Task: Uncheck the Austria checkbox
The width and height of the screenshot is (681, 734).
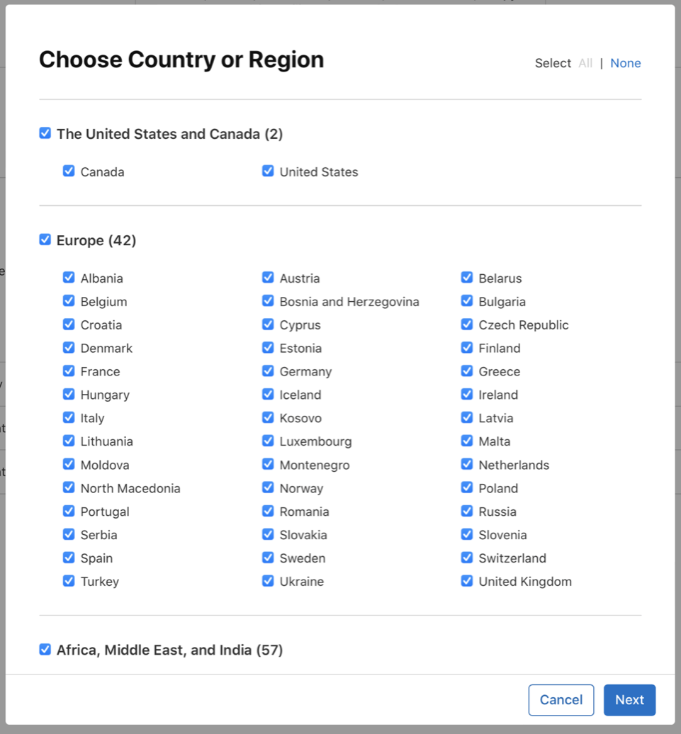Action: [x=268, y=278]
